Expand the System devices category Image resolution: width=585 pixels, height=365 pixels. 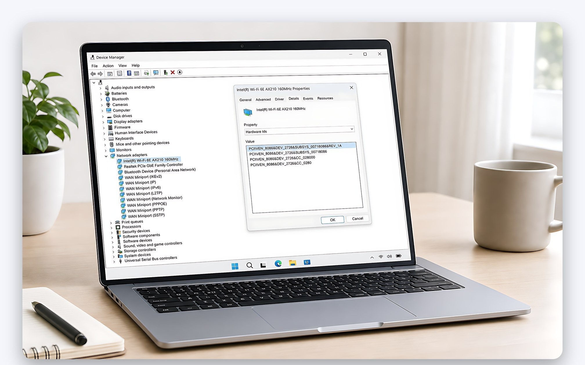(113, 257)
